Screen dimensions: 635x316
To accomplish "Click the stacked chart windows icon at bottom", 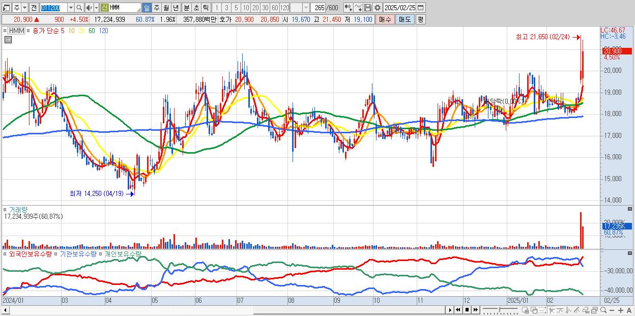I will click(594, 310).
